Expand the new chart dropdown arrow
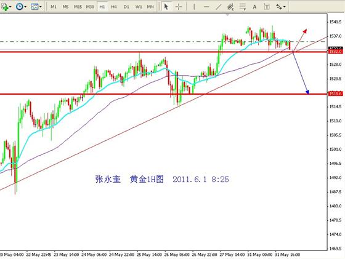Screen dimensions: 345x259 [10, 7]
